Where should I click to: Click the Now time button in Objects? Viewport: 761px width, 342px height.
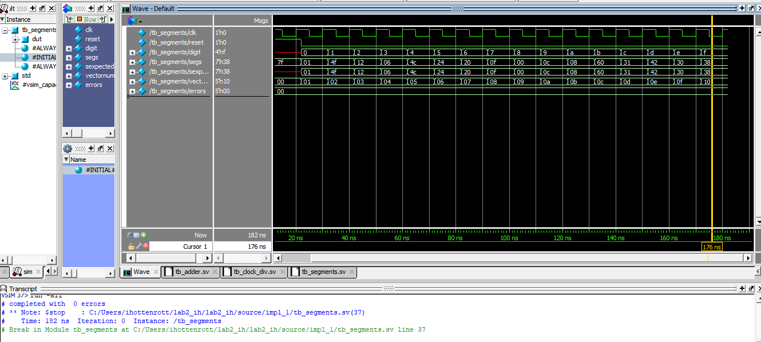click(86, 19)
